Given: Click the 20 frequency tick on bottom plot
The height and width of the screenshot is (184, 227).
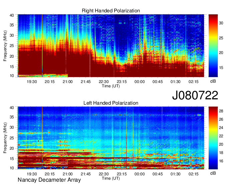Looking at the screenshot, I should point(12,148).
